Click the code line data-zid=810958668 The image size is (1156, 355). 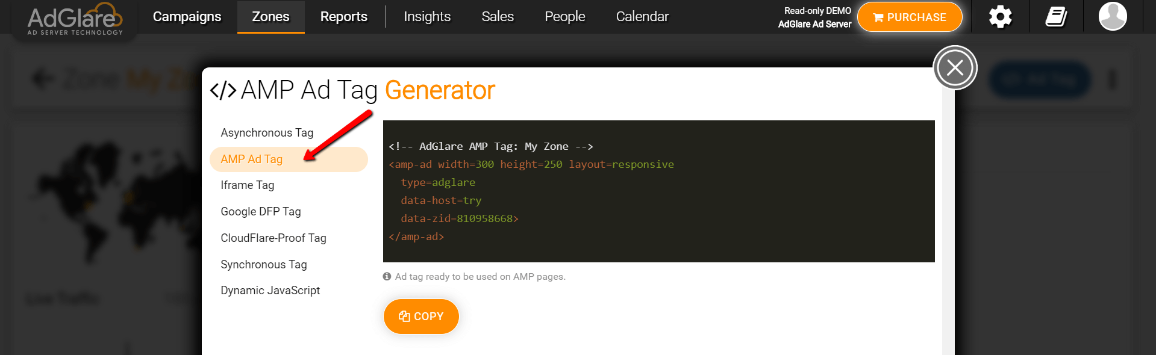click(460, 218)
